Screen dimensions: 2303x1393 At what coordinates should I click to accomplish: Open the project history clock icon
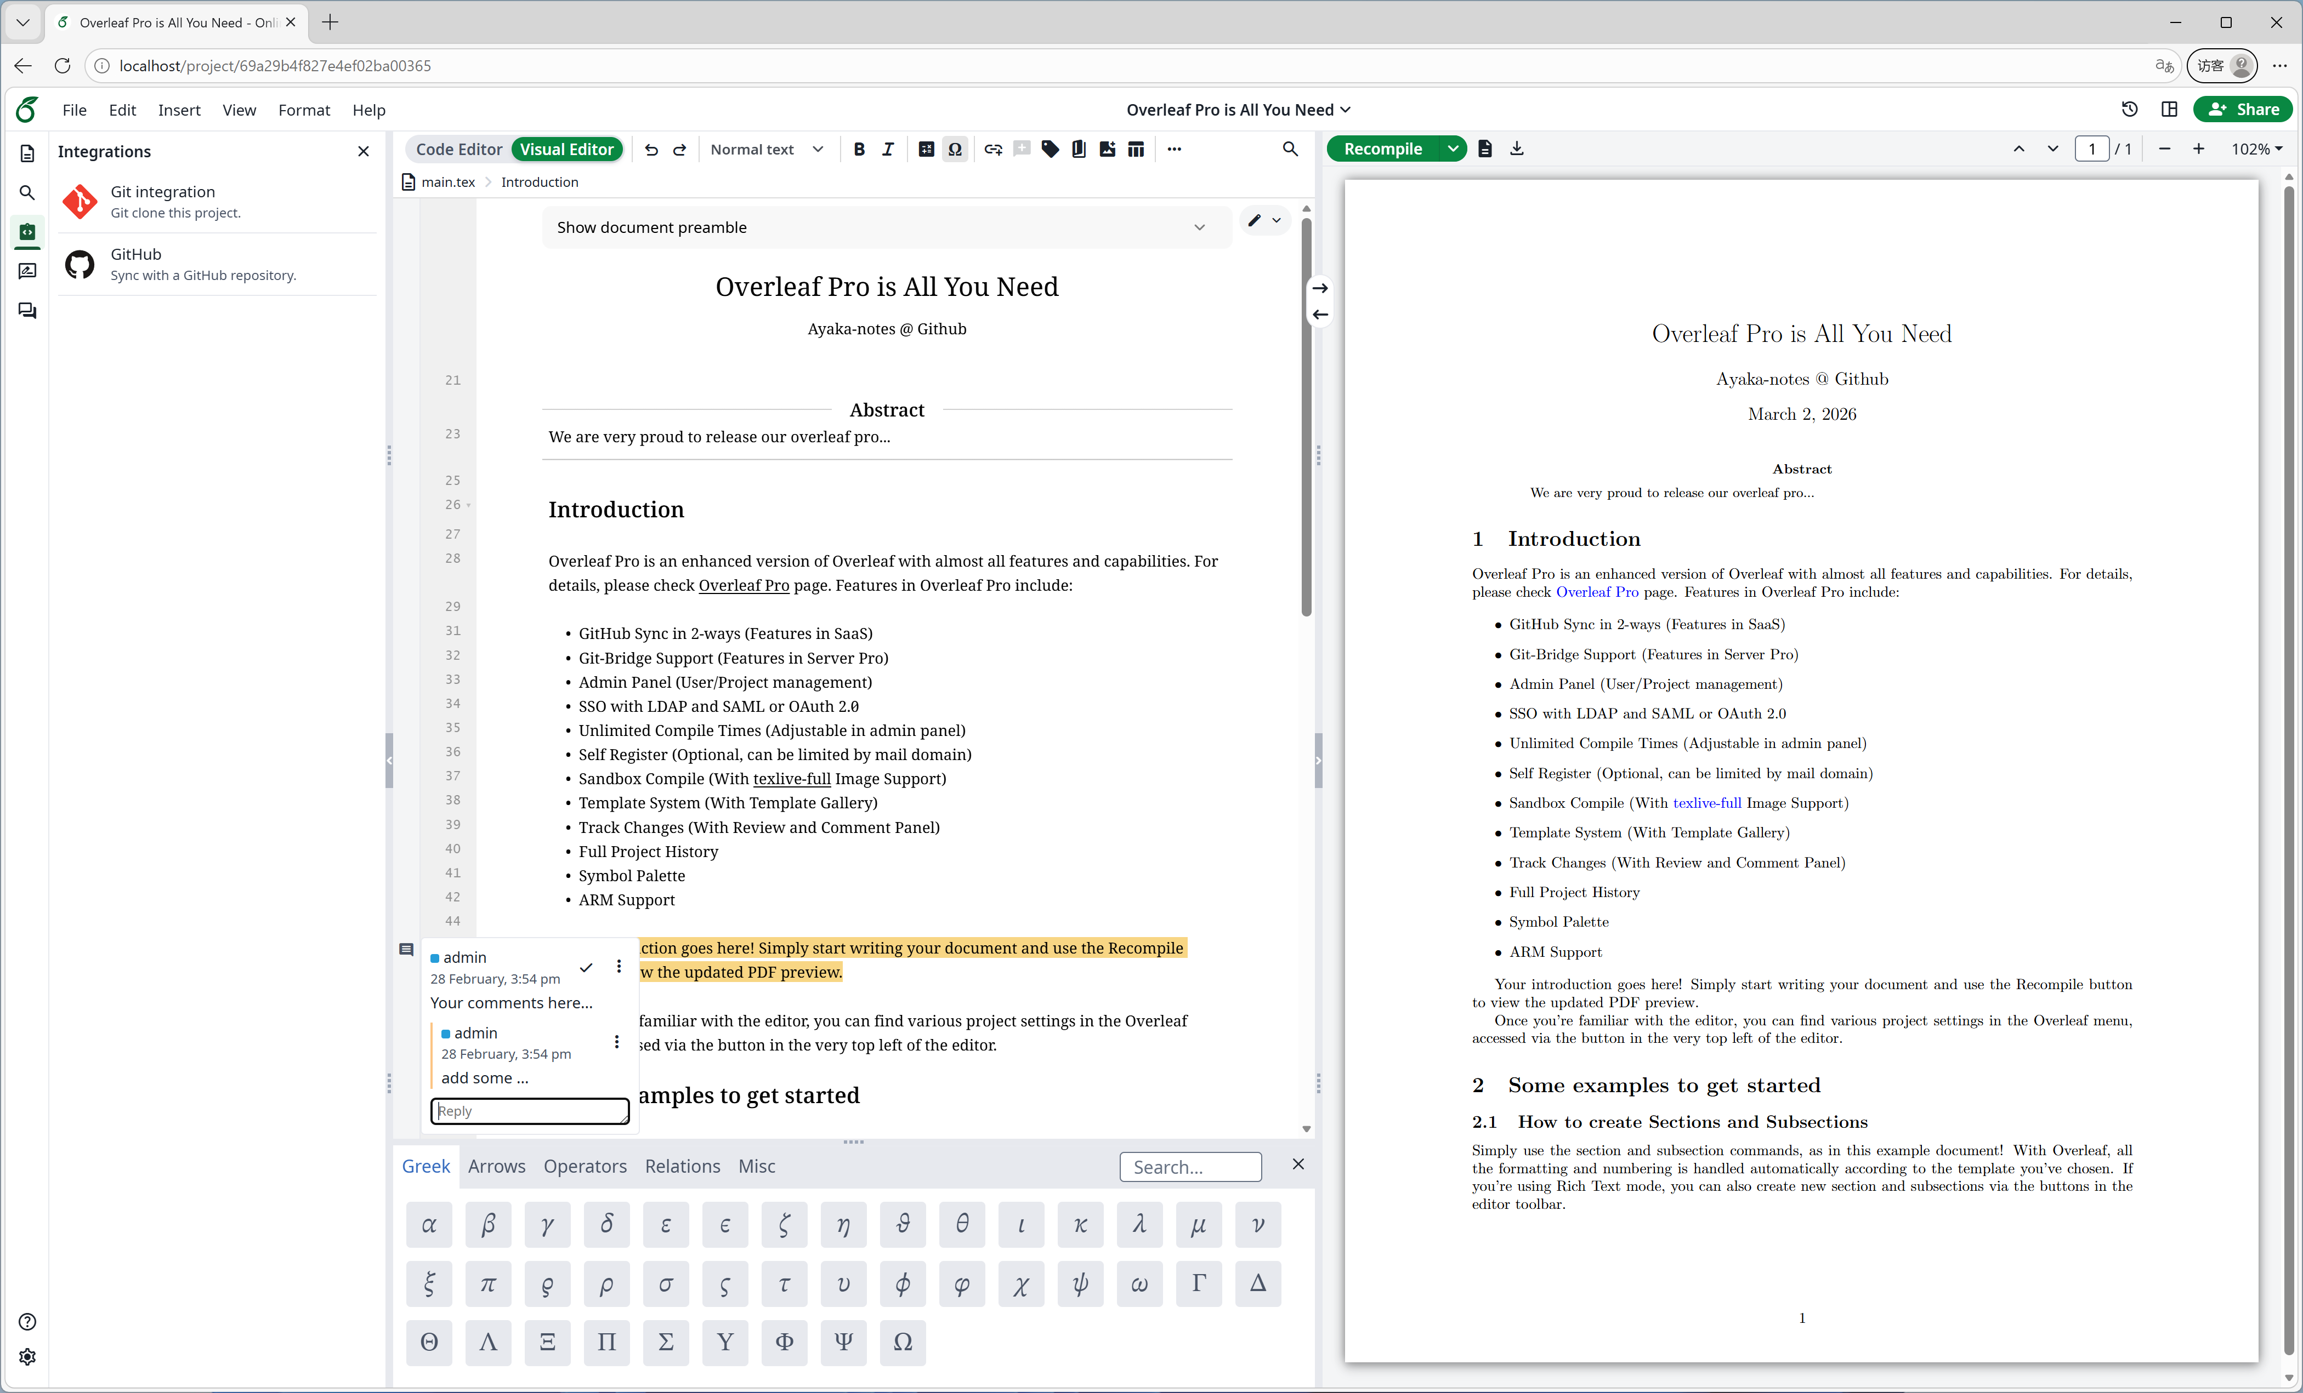pyautogui.click(x=2129, y=109)
